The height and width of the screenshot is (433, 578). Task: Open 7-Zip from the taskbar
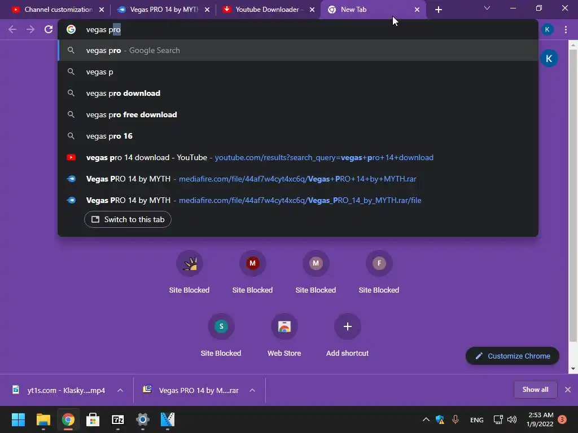tap(117, 419)
